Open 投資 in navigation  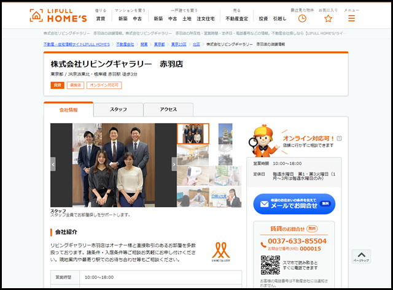(x=263, y=18)
